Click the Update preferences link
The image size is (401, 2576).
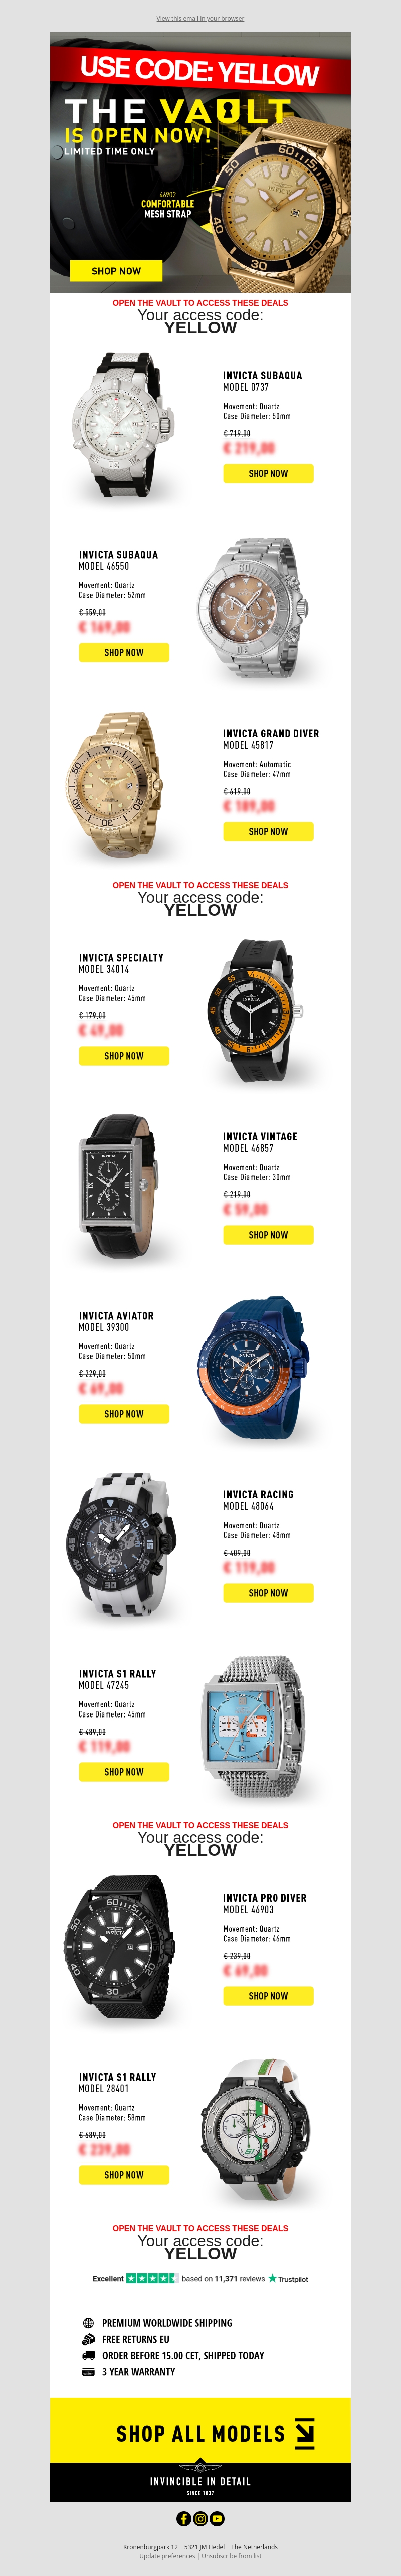167,2556
